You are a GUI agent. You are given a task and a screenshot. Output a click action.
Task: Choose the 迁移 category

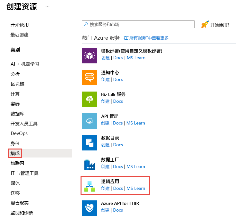point(15,193)
